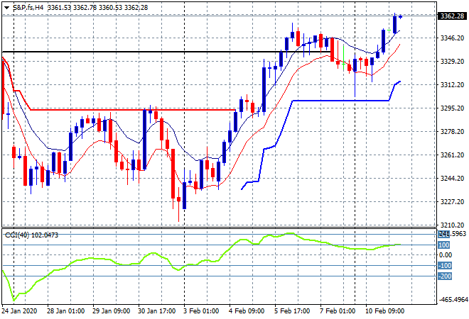Click the current price tag 3362.28
Image resolution: width=469 pixels, height=319 pixels.
pos(452,16)
